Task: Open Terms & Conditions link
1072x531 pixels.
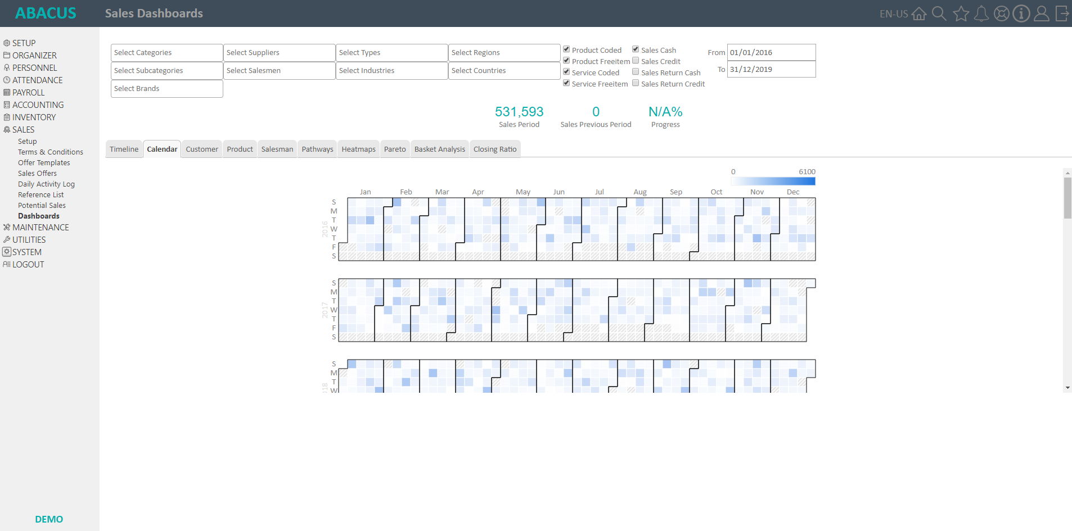Action: [x=51, y=152]
